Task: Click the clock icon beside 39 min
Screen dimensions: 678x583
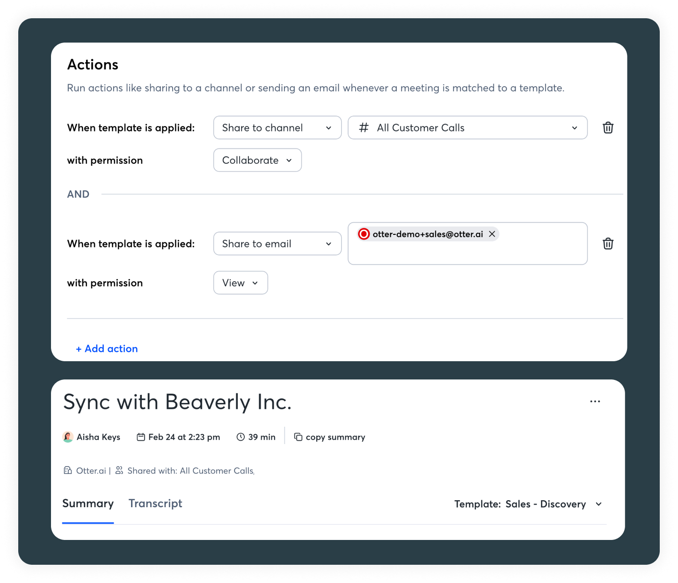Action: [x=241, y=437]
